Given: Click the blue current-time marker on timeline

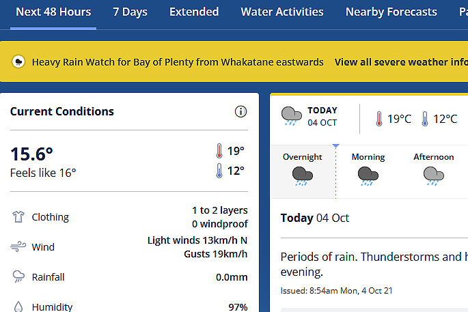Looking at the screenshot, I should coord(335,145).
